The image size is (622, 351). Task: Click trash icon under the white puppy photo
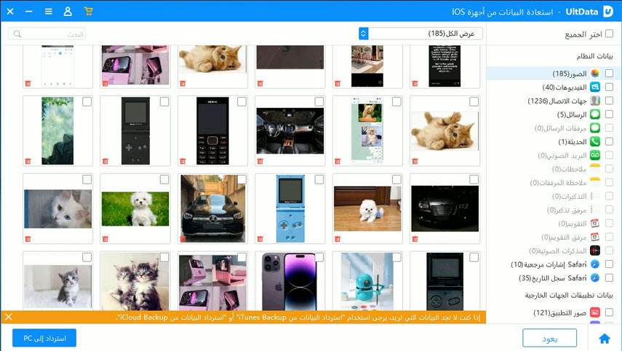point(105,238)
